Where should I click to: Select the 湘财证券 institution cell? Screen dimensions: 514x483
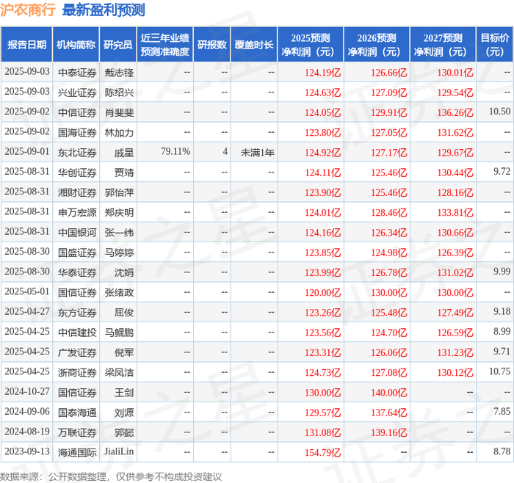click(x=77, y=192)
